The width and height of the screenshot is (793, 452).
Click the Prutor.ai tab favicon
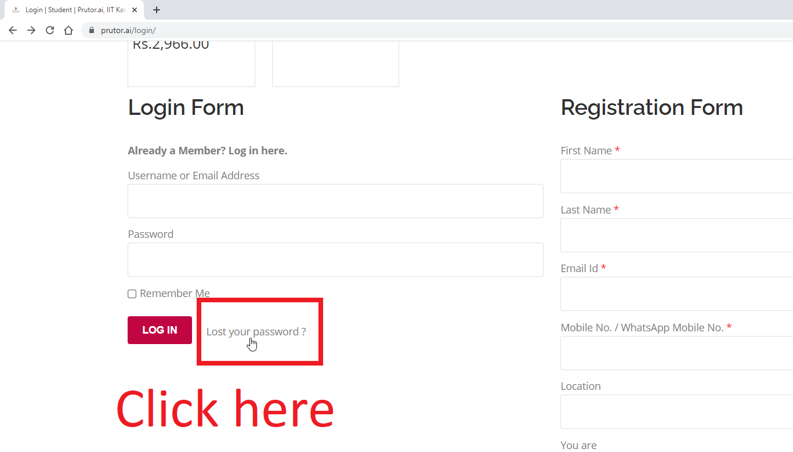click(16, 10)
